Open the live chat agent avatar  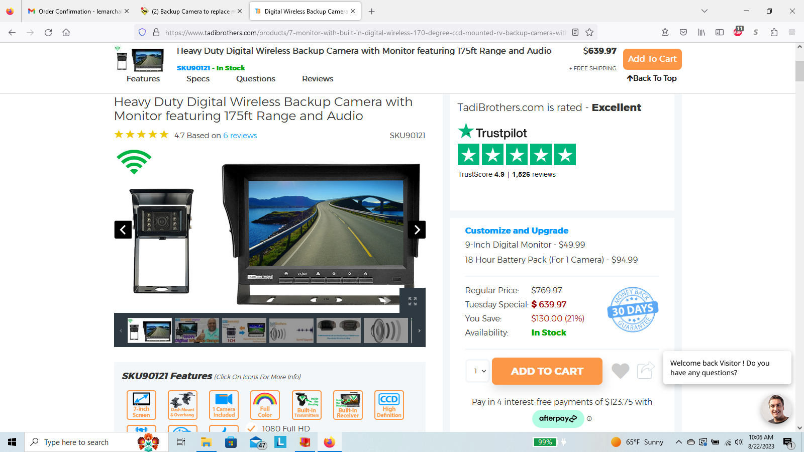click(x=776, y=409)
